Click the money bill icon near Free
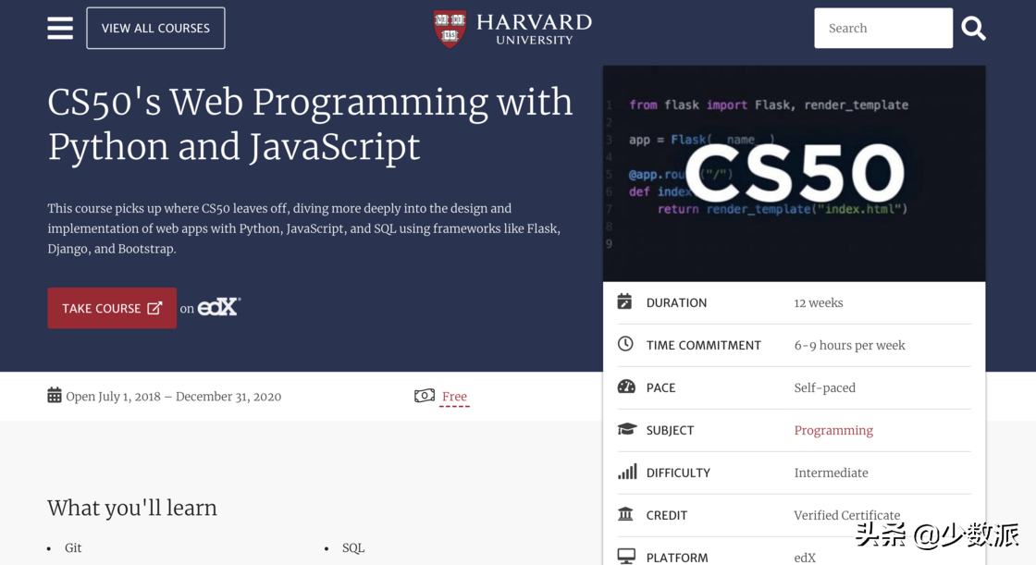This screenshot has height=565, width=1036. point(425,395)
